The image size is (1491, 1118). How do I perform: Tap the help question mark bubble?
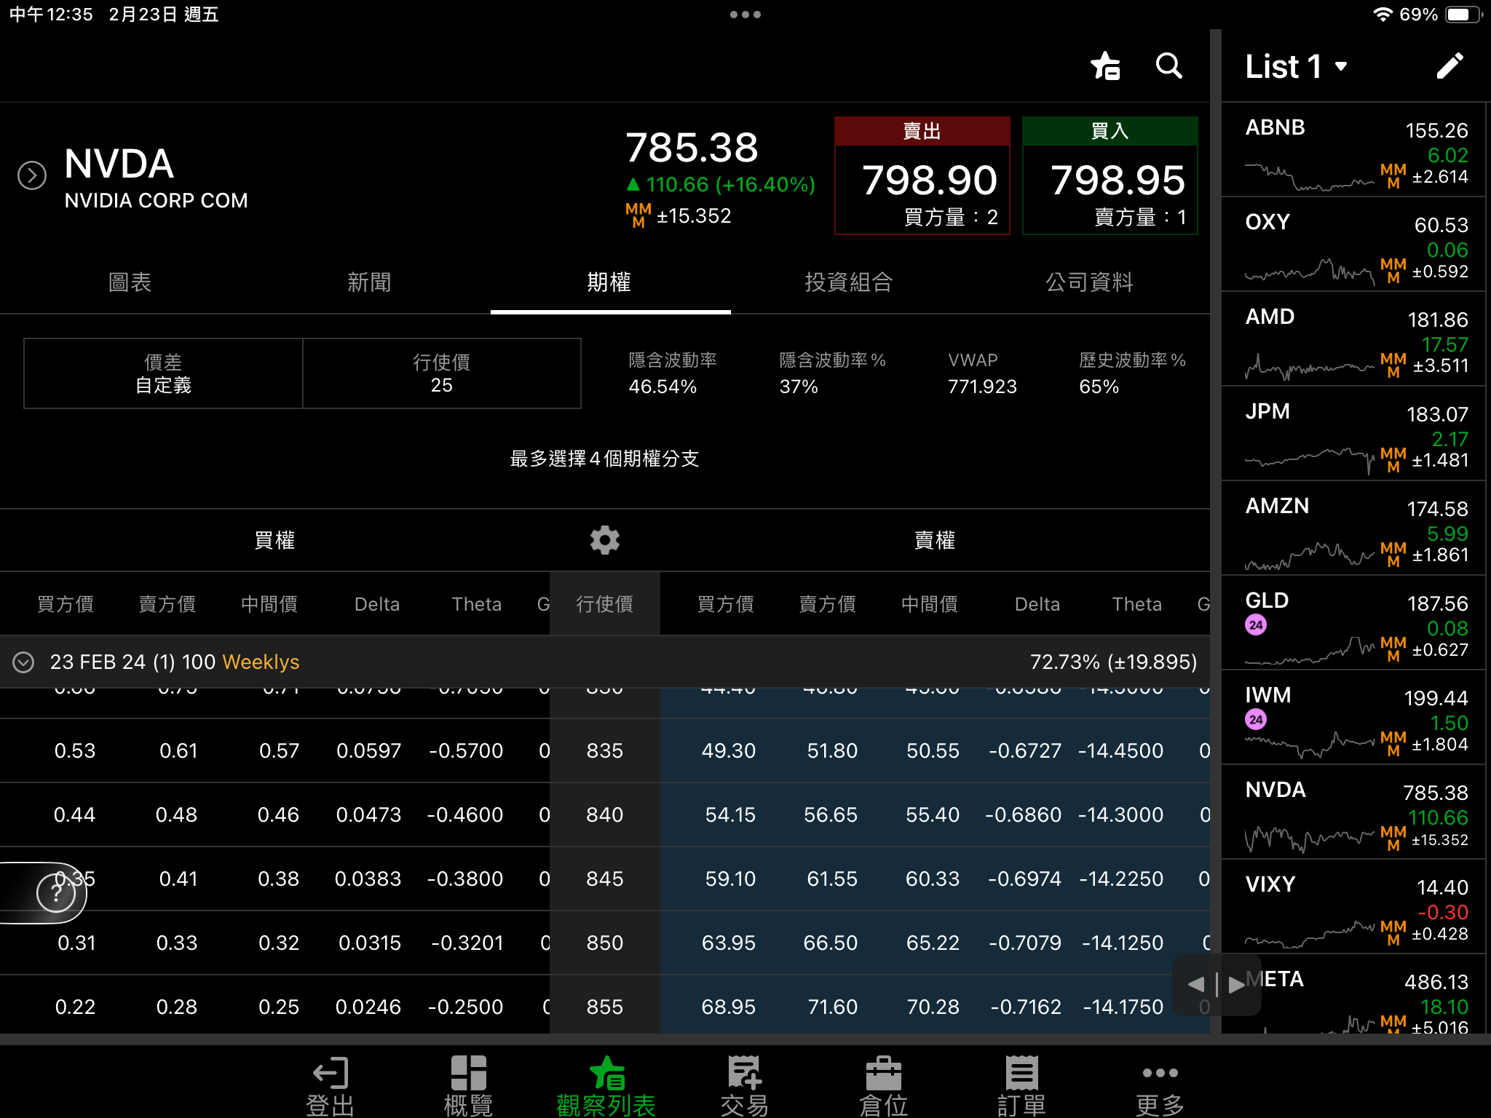(56, 892)
